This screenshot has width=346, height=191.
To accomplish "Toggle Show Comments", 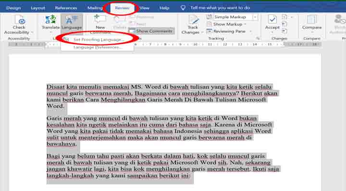I will point(151,31).
